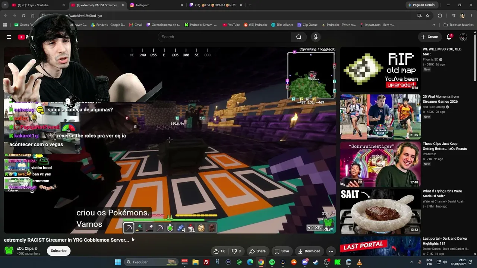The height and width of the screenshot is (268, 477).
Task: Reload the page in Chrome
Action: 23,16
